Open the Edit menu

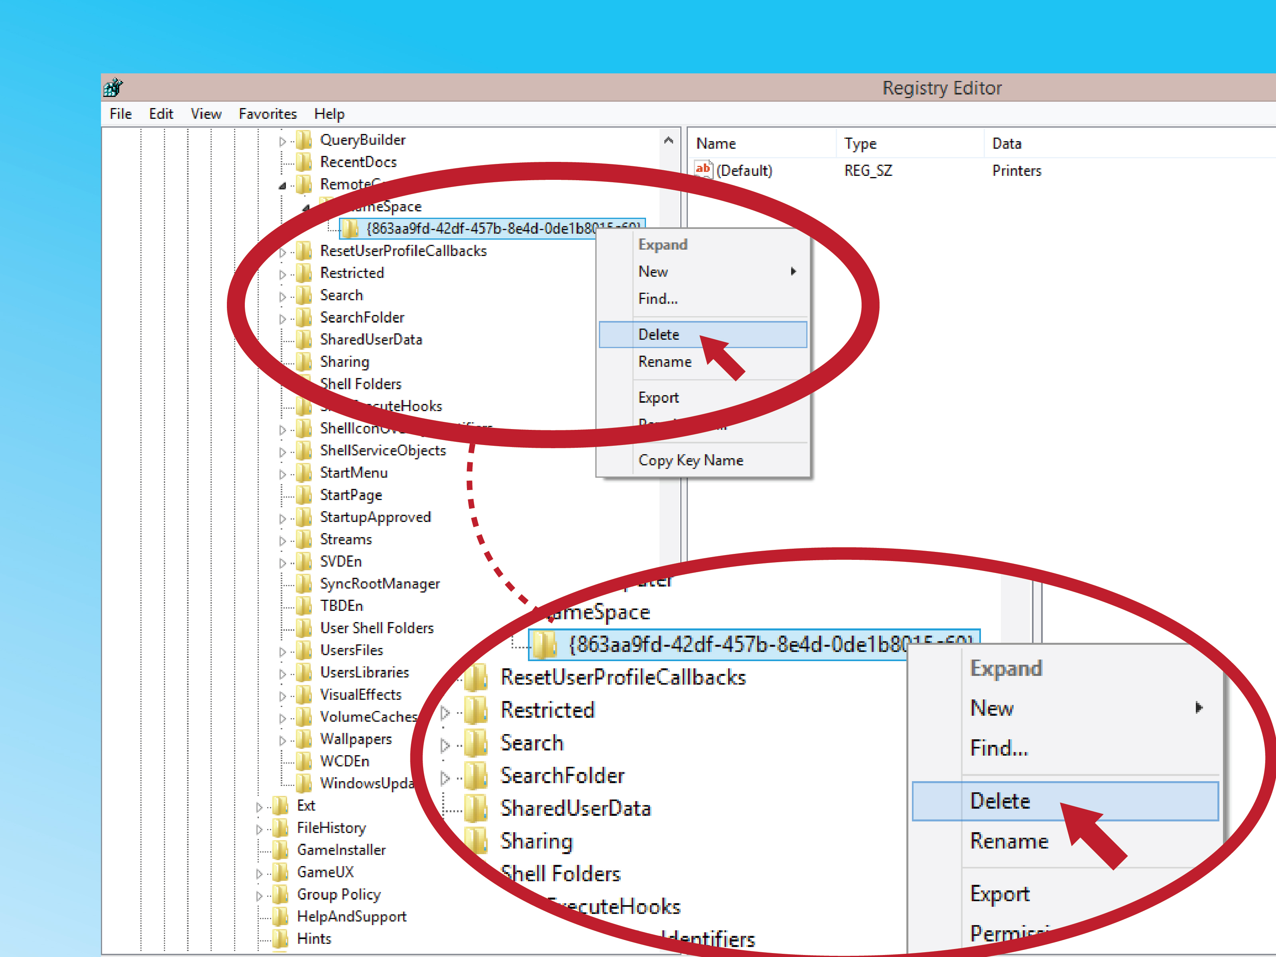pyautogui.click(x=161, y=114)
